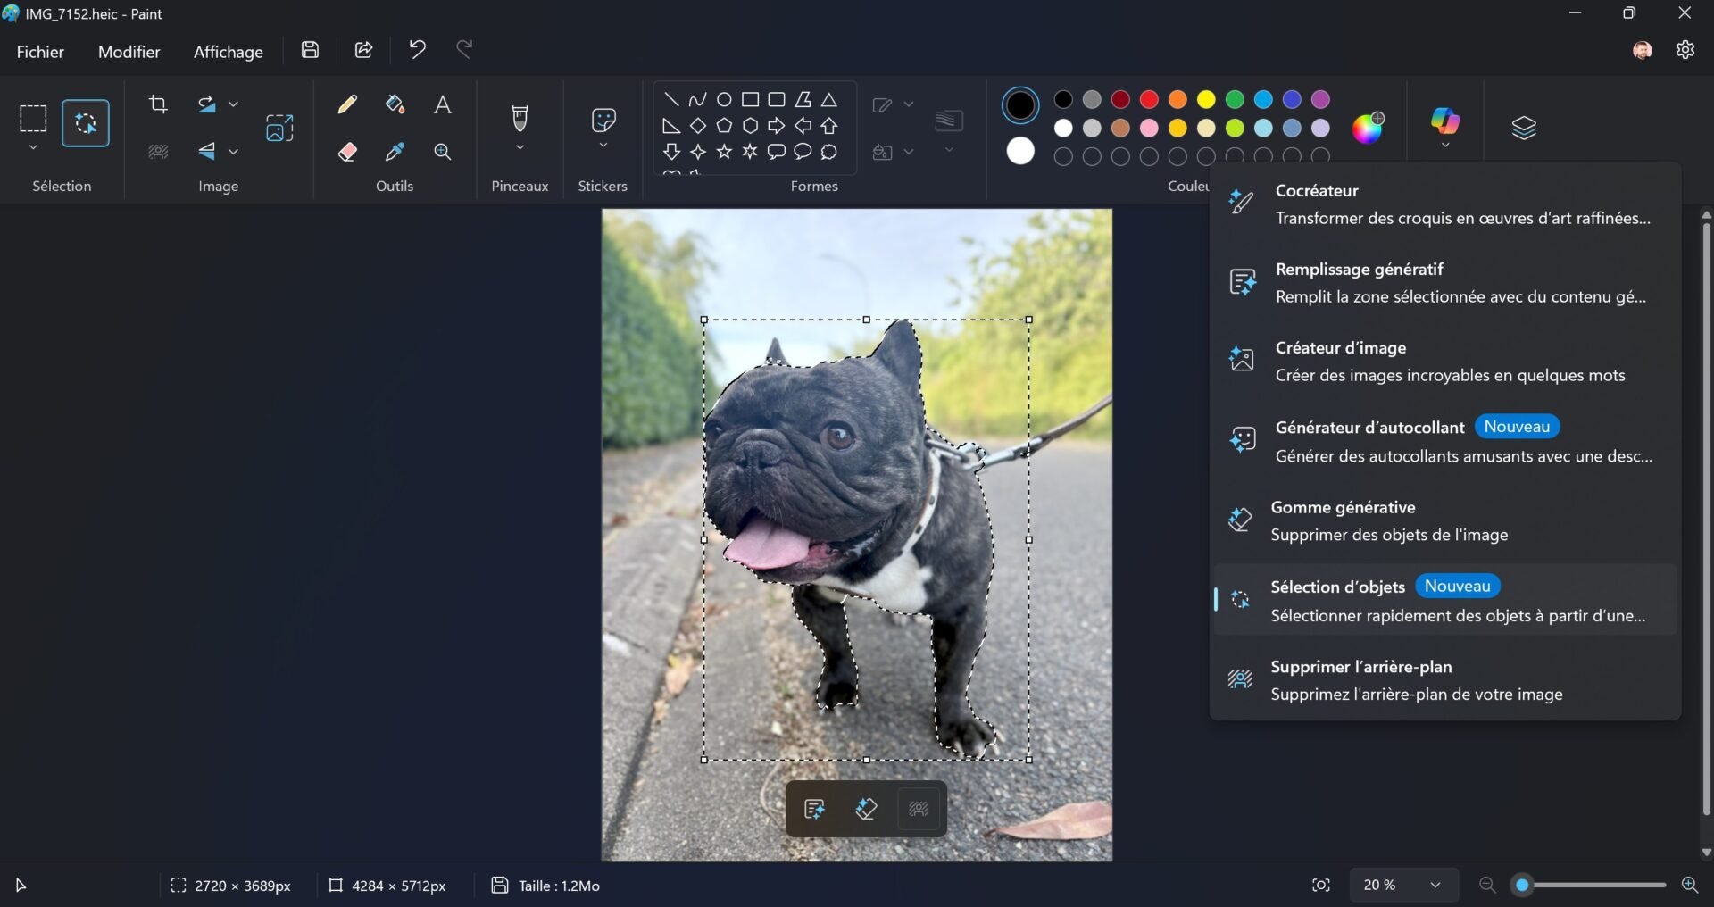Viewport: 1714px width, 907px height.
Task: Click remove background button on floating toolbar
Action: (x=919, y=809)
